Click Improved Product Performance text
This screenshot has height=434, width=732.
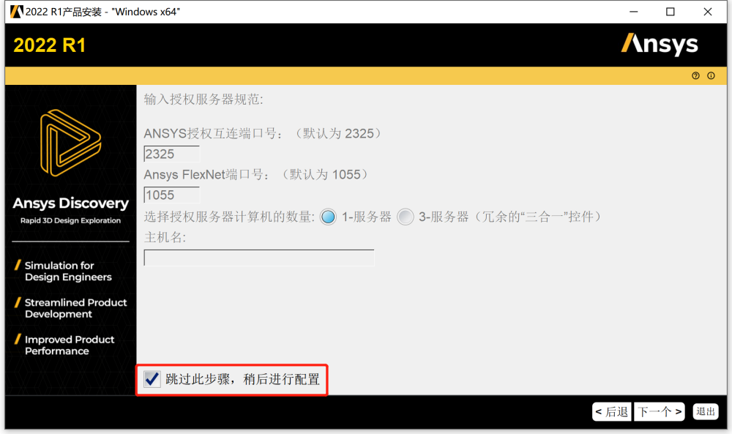pos(70,345)
